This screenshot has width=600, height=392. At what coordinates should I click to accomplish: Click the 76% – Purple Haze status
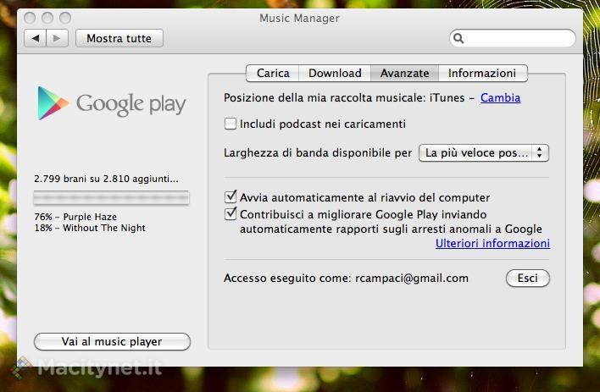[x=75, y=217]
